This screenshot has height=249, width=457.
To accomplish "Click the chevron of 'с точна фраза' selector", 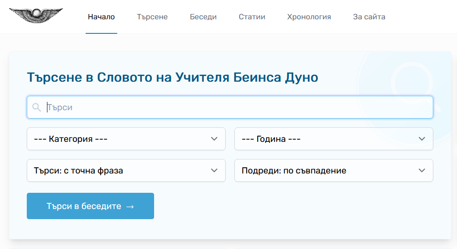I will [214, 170].
